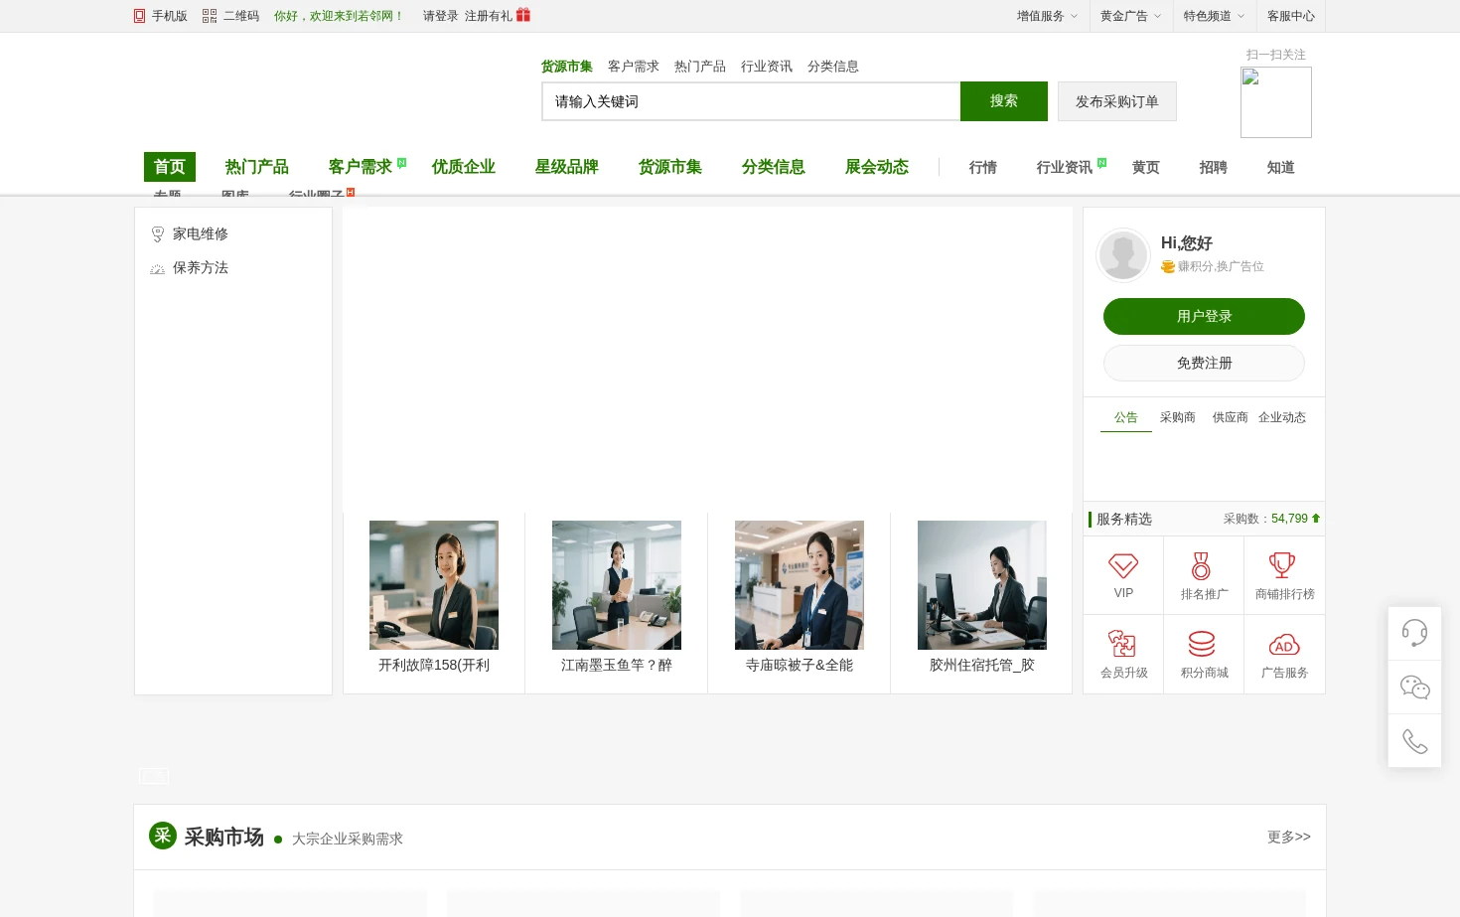
Task: Click the green 采 badge icon
Action: [x=163, y=836]
